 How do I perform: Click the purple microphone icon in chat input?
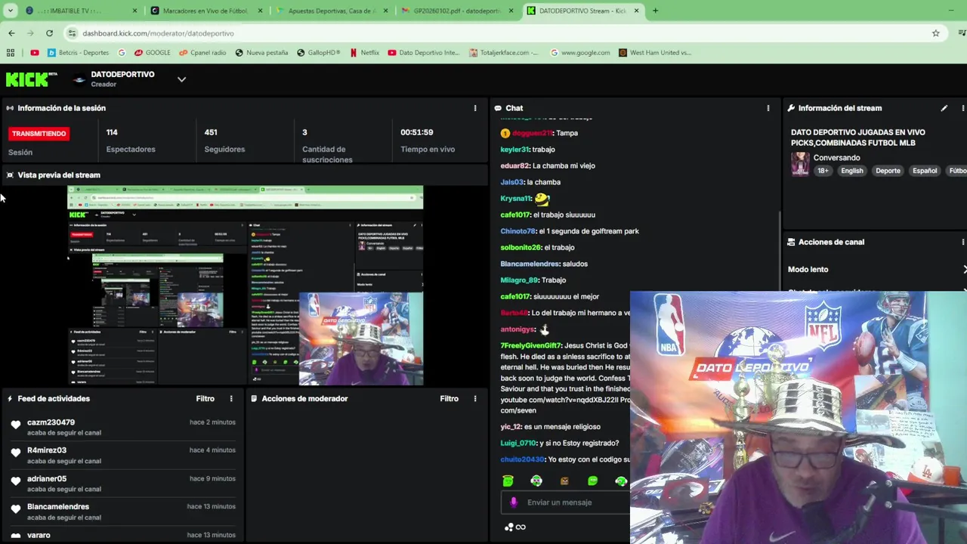pyautogui.click(x=514, y=502)
